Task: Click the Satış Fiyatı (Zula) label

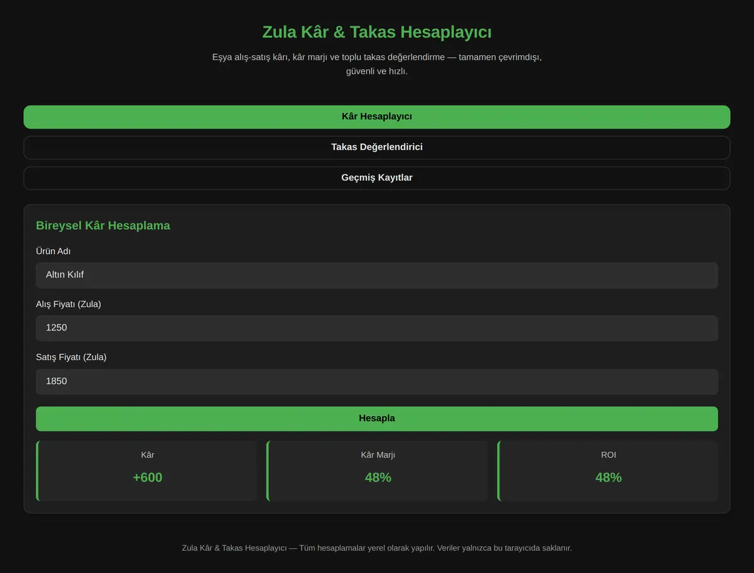Action: tap(71, 357)
